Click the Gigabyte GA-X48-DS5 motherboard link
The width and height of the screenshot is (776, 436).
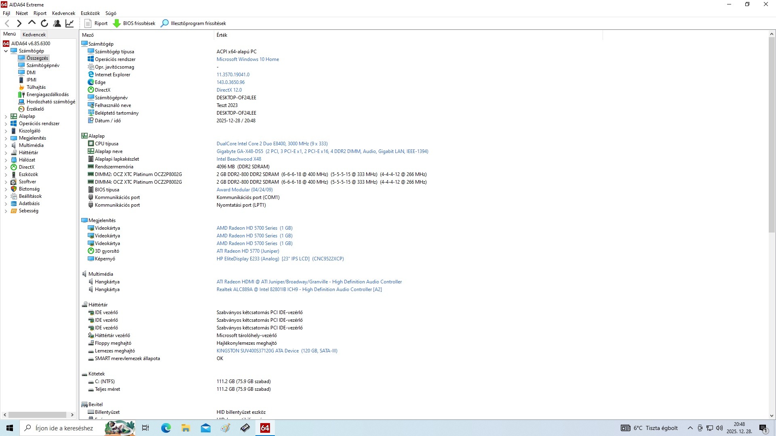coord(240,151)
